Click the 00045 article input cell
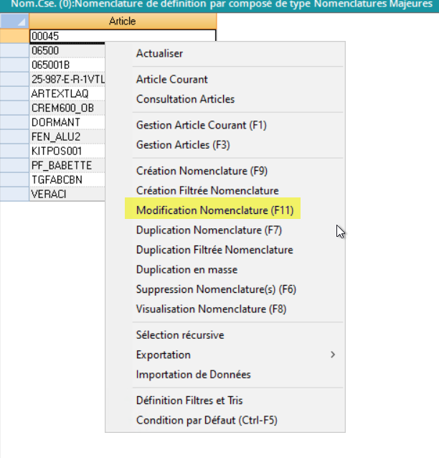This screenshot has width=439, height=458. click(x=122, y=36)
